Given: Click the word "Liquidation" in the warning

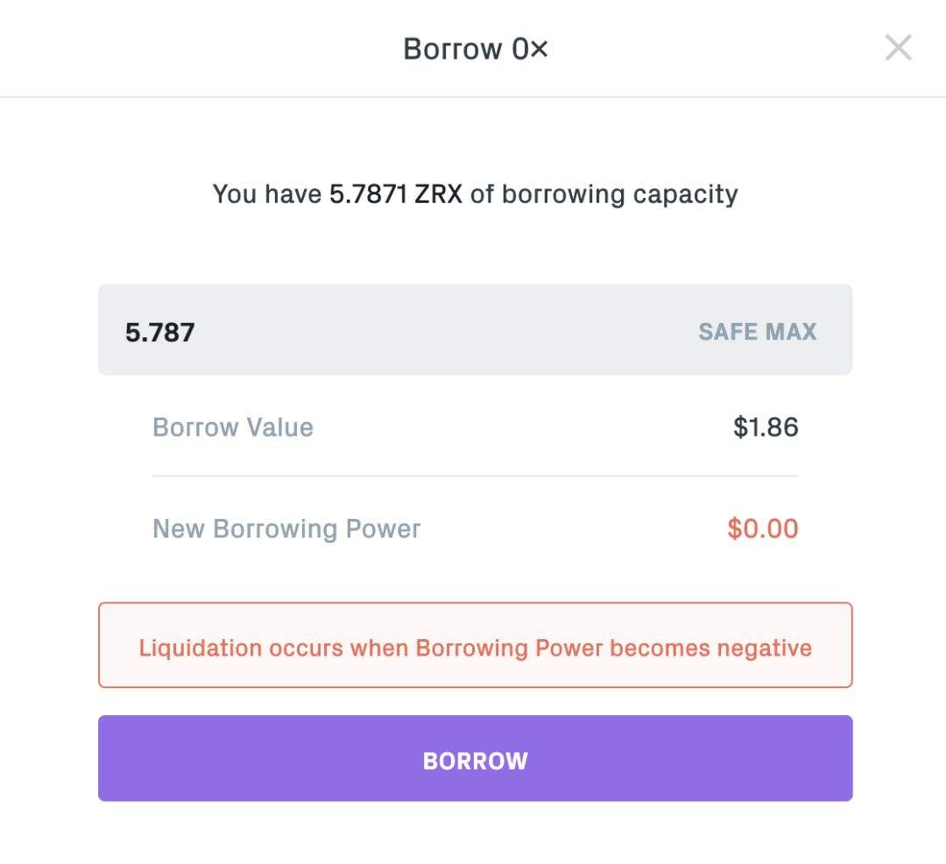Looking at the screenshot, I should 200,649.
